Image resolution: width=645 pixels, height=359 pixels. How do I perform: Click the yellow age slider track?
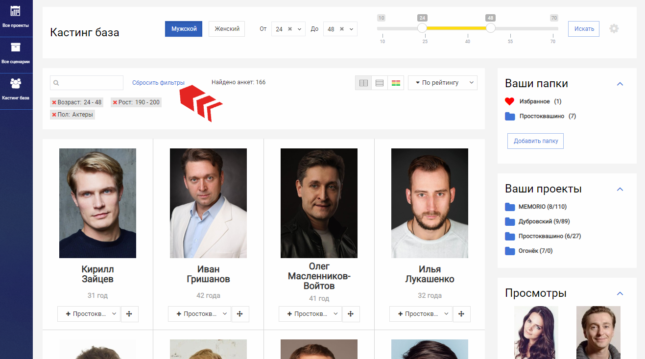click(456, 28)
